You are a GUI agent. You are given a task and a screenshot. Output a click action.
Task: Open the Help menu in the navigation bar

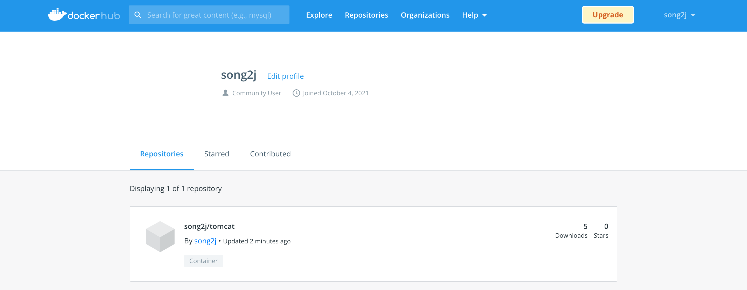470,15
